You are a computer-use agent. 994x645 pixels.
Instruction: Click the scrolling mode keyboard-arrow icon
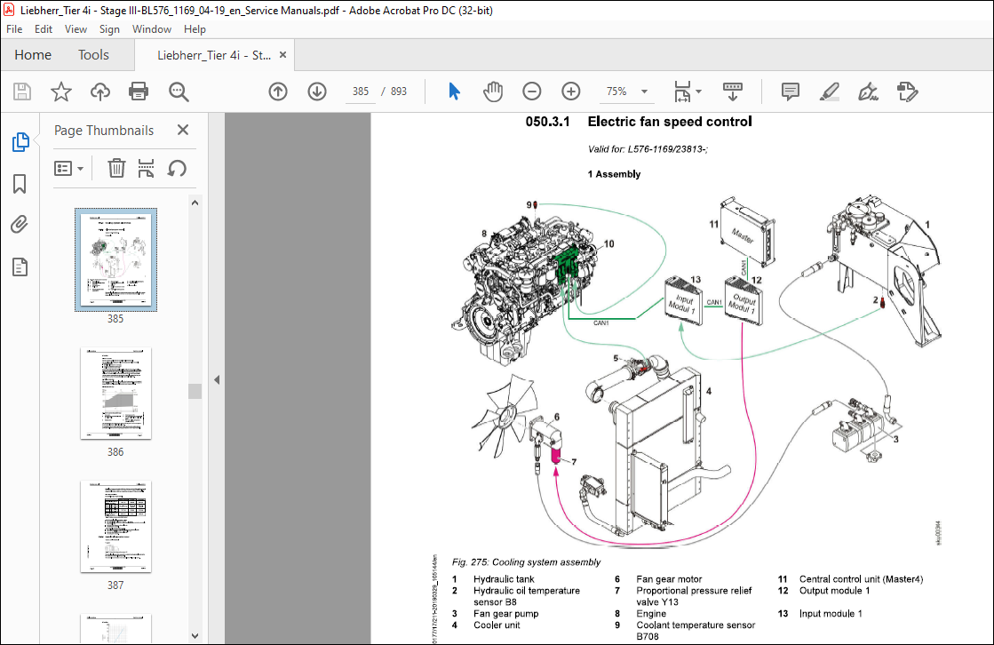click(733, 92)
